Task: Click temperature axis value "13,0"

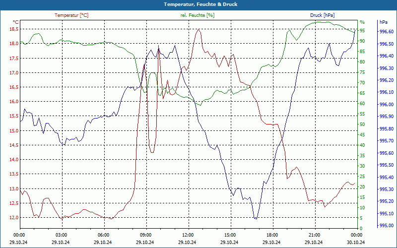Action: [14, 189]
